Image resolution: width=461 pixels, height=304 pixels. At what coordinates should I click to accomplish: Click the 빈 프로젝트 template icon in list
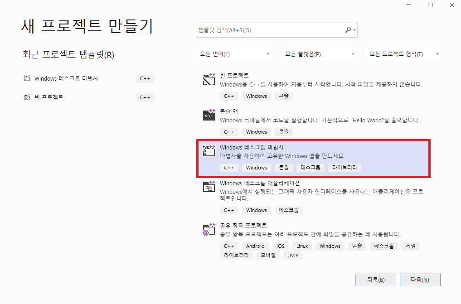[x=209, y=79]
